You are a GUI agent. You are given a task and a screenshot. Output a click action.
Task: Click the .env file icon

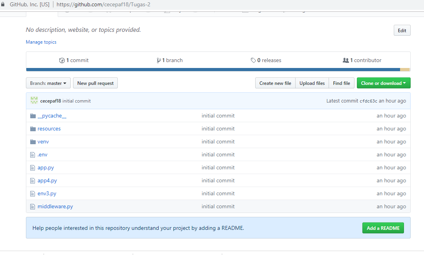click(33, 155)
